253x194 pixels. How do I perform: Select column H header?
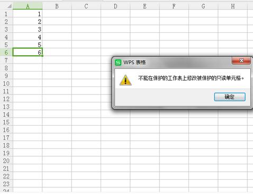pos(233,6)
